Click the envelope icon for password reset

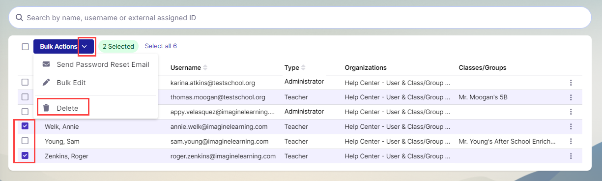click(x=46, y=64)
